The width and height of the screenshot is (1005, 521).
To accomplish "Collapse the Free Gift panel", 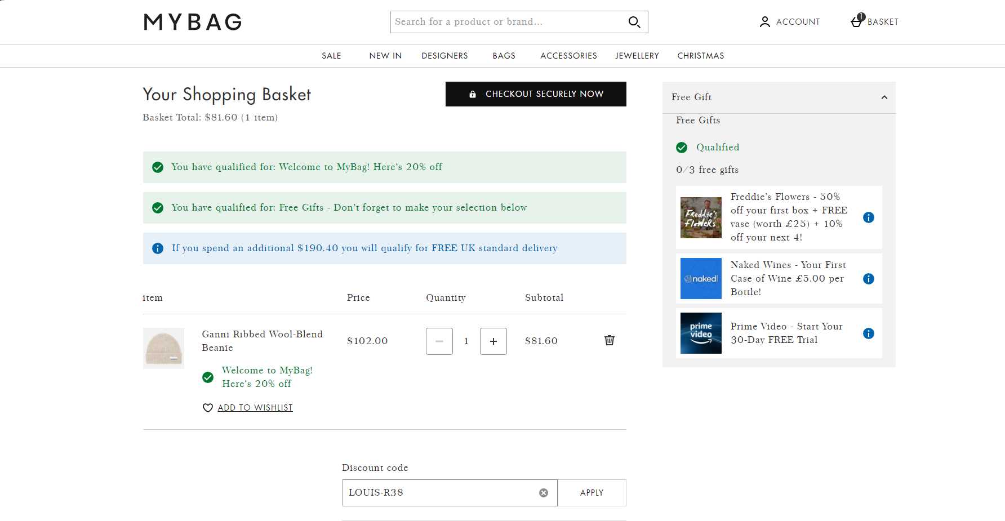I will point(884,97).
